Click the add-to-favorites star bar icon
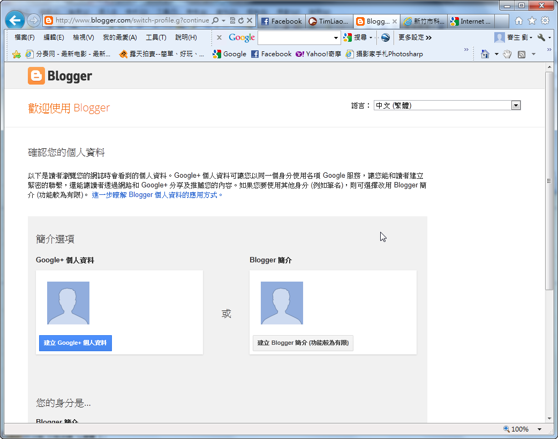The image size is (558, 439). [x=17, y=54]
